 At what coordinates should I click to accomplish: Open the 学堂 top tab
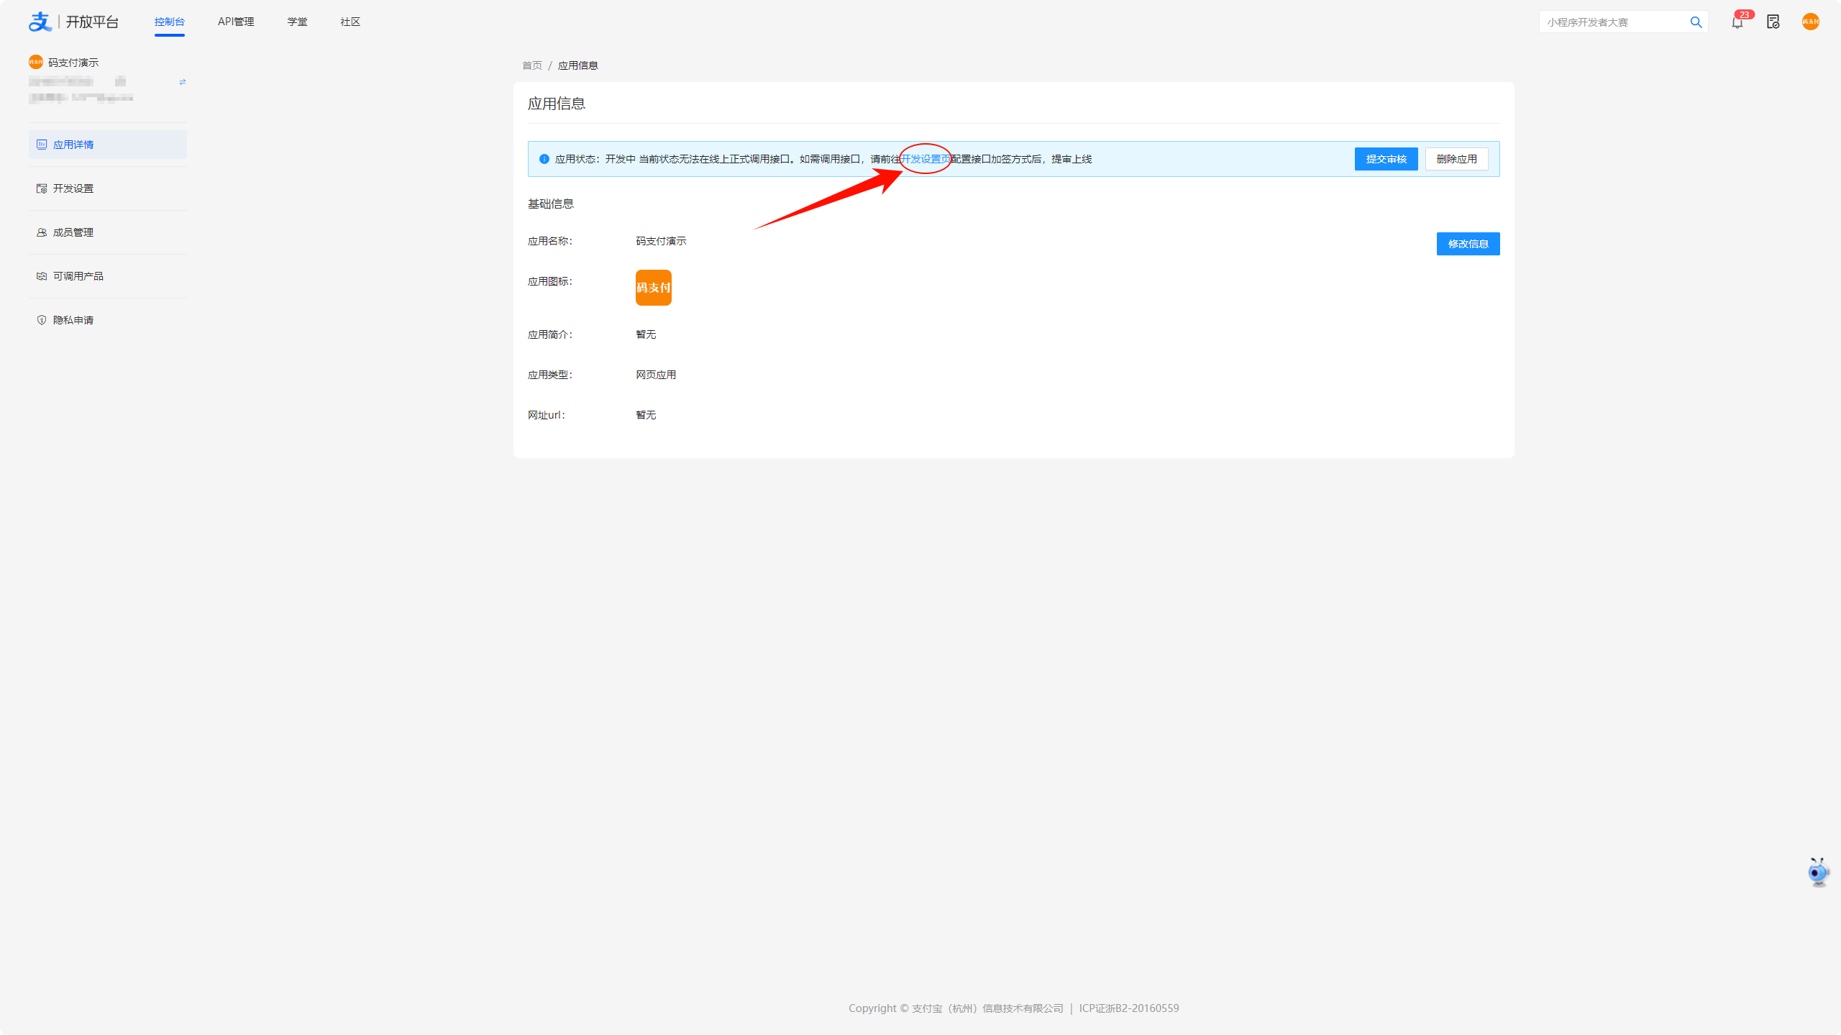click(x=297, y=22)
